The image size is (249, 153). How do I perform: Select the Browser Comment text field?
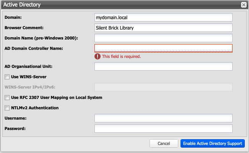click(163, 28)
